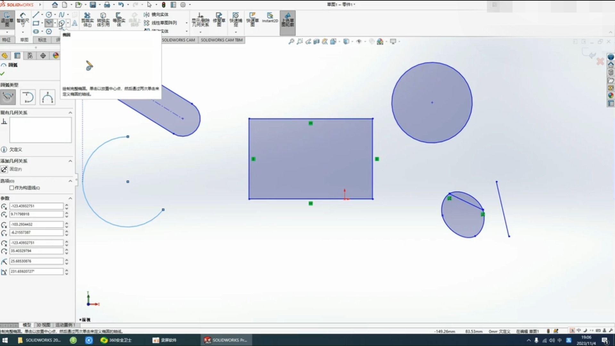Toggle Instant2D mode off
The image size is (615, 346).
tap(270, 19)
